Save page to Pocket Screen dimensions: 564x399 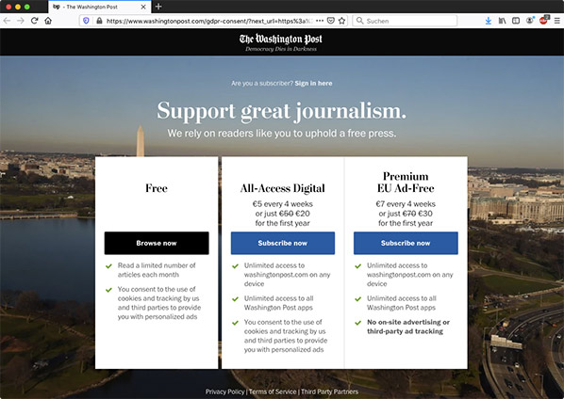coord(331,21)
